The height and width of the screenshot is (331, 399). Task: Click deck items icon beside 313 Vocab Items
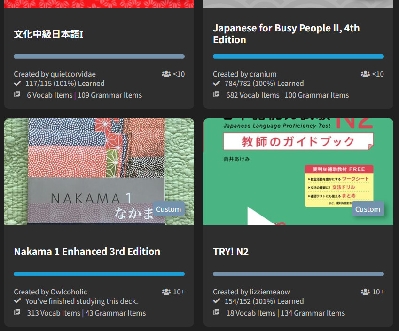pos(17,312)
